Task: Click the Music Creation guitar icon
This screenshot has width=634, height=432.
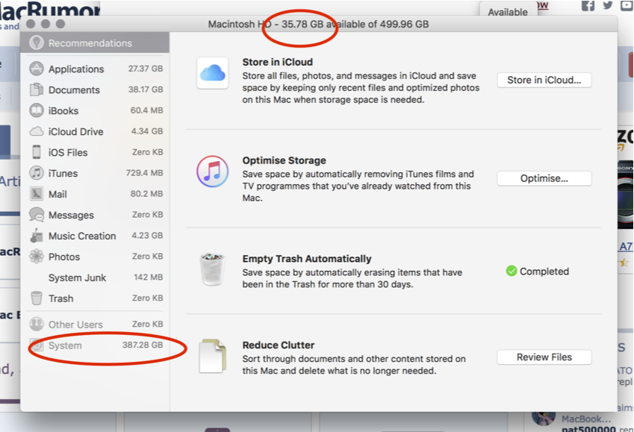Action: click(x=37, y=236)
